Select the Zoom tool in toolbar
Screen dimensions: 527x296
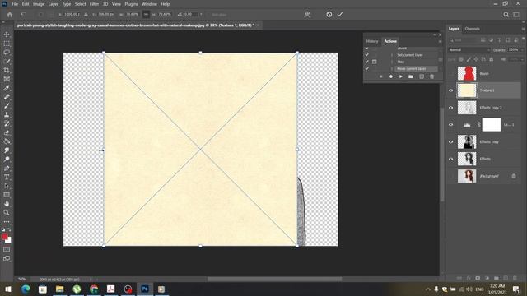click(7, 212)
